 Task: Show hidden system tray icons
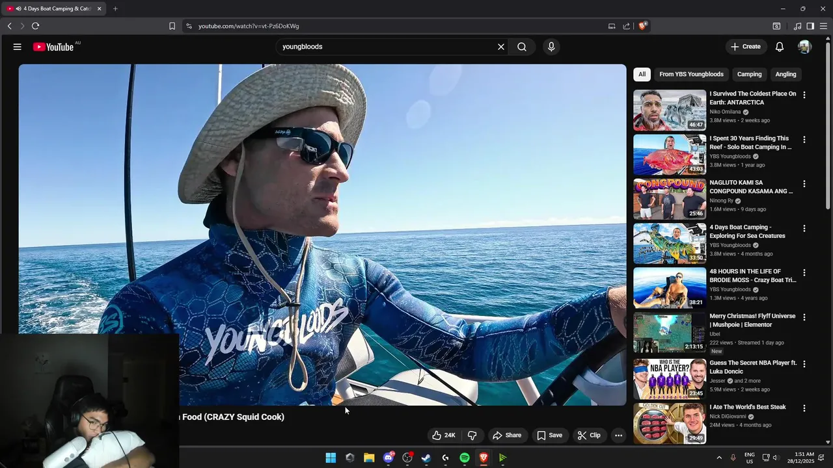click(x=719, y=458)
